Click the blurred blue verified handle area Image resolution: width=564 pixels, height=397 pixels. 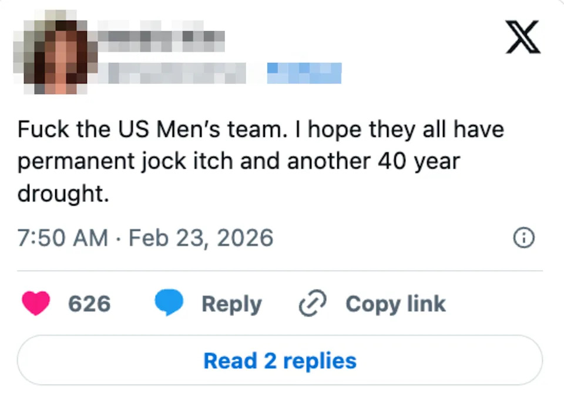point(304,72)
